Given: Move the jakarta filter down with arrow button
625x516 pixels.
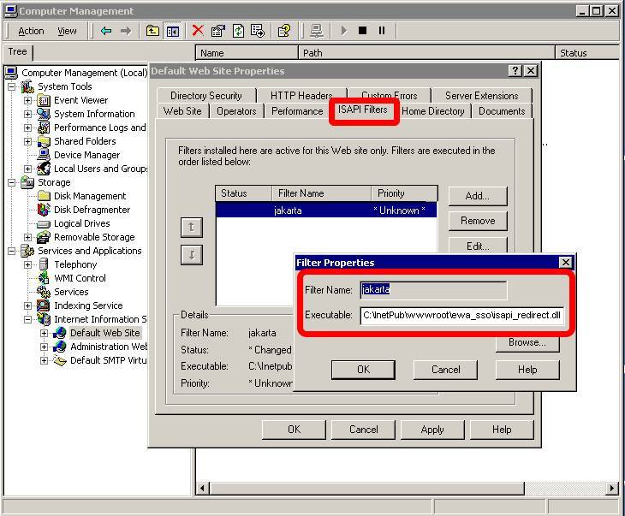Looking at the screenshot, I should pos(192,255).
